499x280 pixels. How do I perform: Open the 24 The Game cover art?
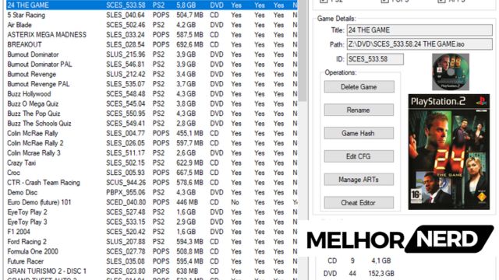click(x=449, y=152)
